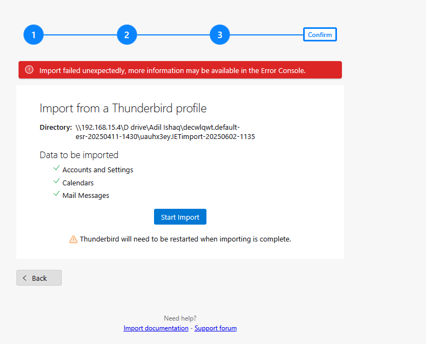
Task: Click the green checkmark beside Mail Messages
Action: [x=56, y=194]
